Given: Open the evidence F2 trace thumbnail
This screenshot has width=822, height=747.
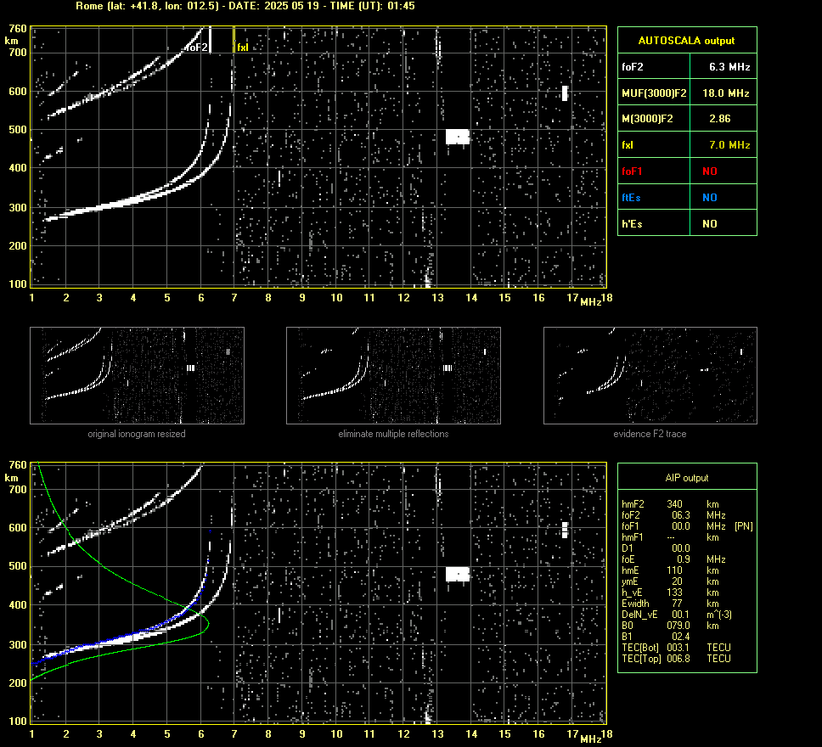Looking at the screenshot, I should (x=650, y=375).
